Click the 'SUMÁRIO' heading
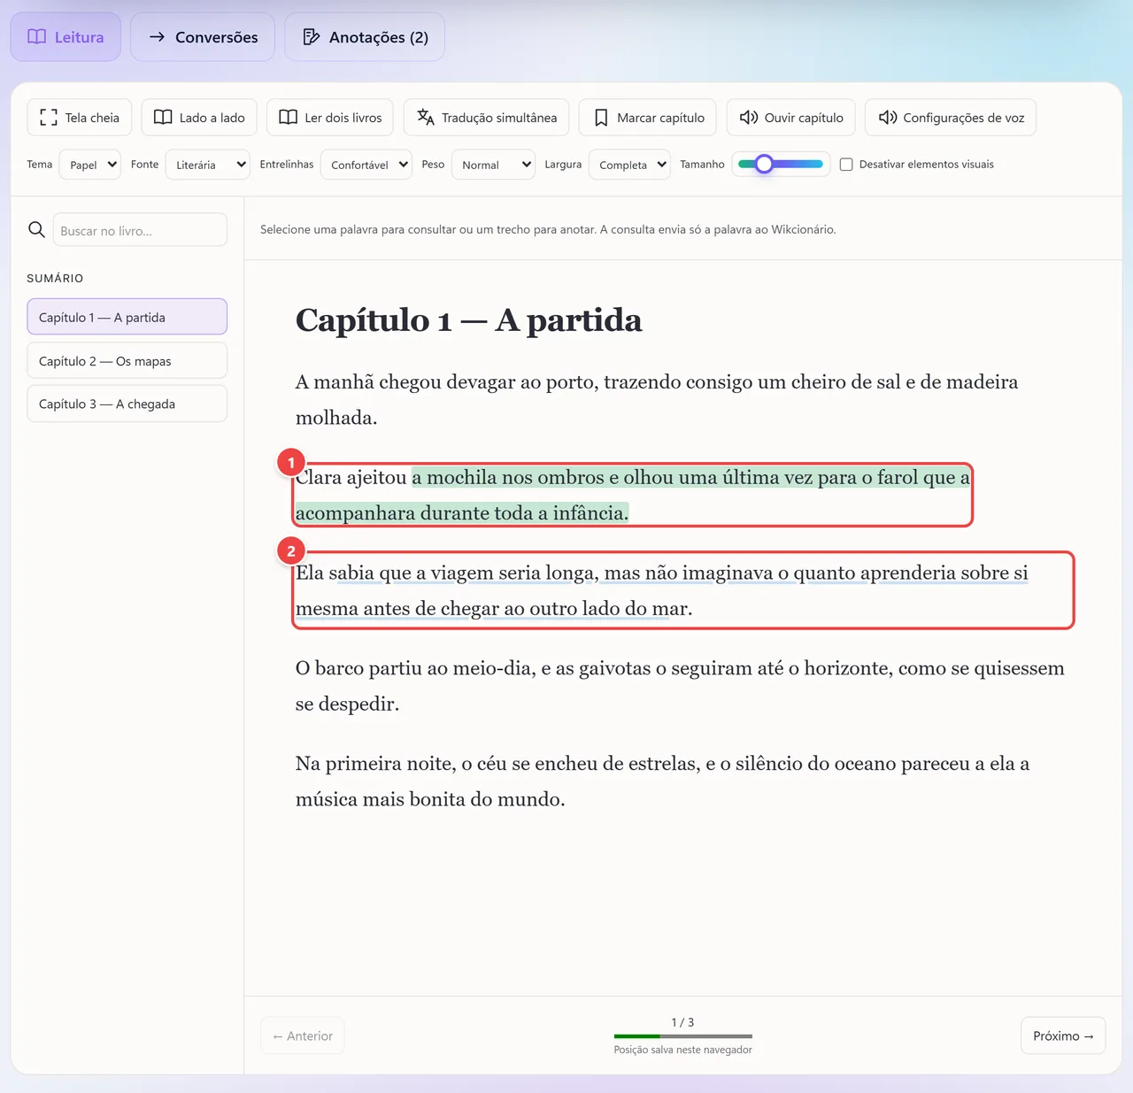Image resolution: width=1133 pixels, height=1093 pixels. 55,278
